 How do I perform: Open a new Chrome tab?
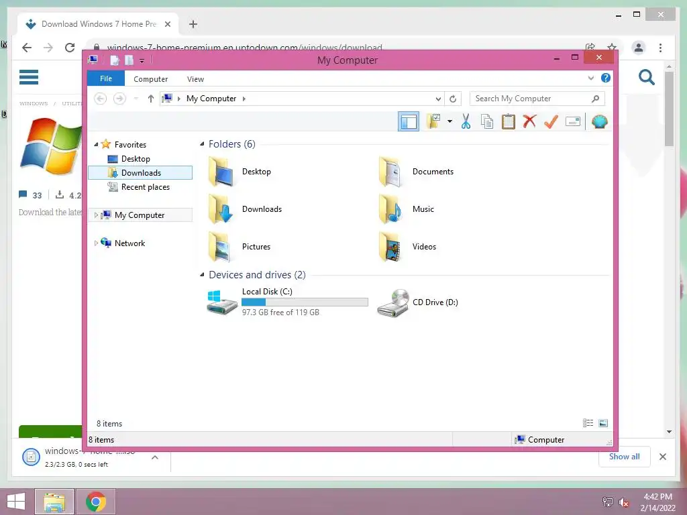[x=193, y=24]
